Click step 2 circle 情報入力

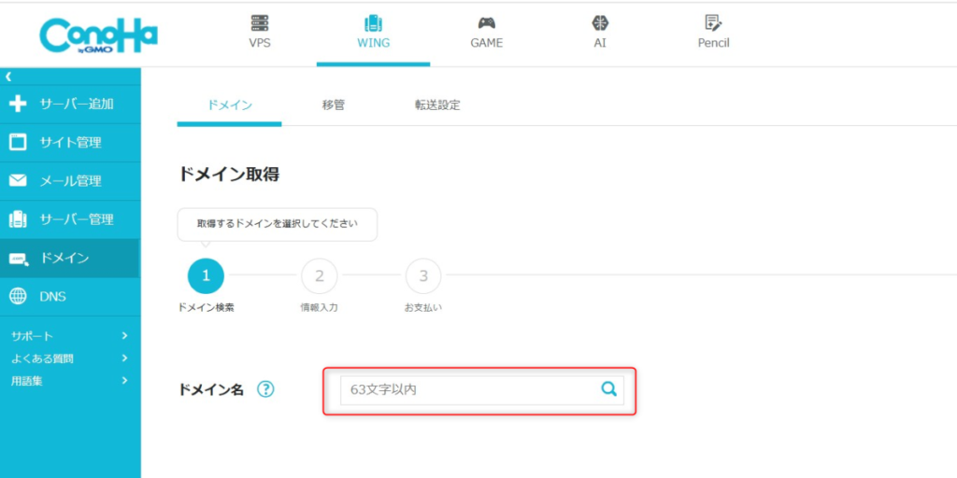pos(320,275)
